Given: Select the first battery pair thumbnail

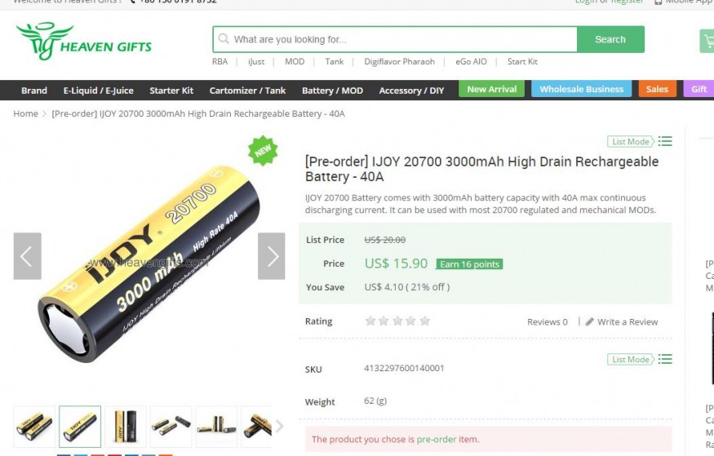Looking at the screenshot, I should (x=34, y=427).
